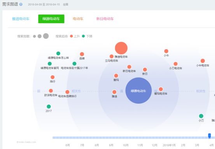This screenshot has height=149, width=215.
Task: Click the 立马电动车 orange node
Action: [112, 56]
